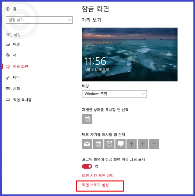Focus the 설정 찾기 search field

tap(39, 20)
